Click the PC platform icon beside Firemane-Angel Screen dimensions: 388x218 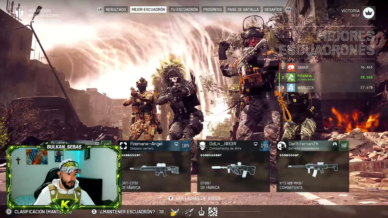coord(176,144)
